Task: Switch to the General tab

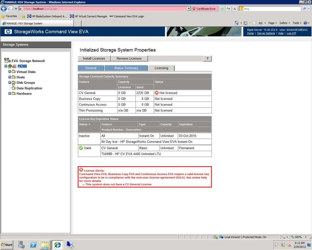Action: 91,68
